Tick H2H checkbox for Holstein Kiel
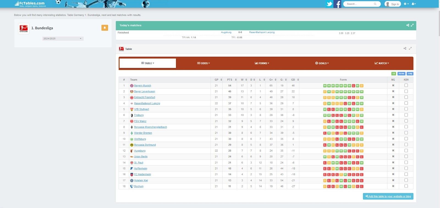The width and height of the screenshot is (440, 208). [x=406, y=180]
